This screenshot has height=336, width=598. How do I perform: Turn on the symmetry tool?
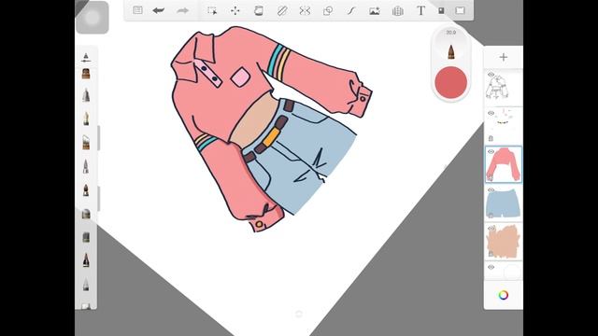click(x=305, y=10)
